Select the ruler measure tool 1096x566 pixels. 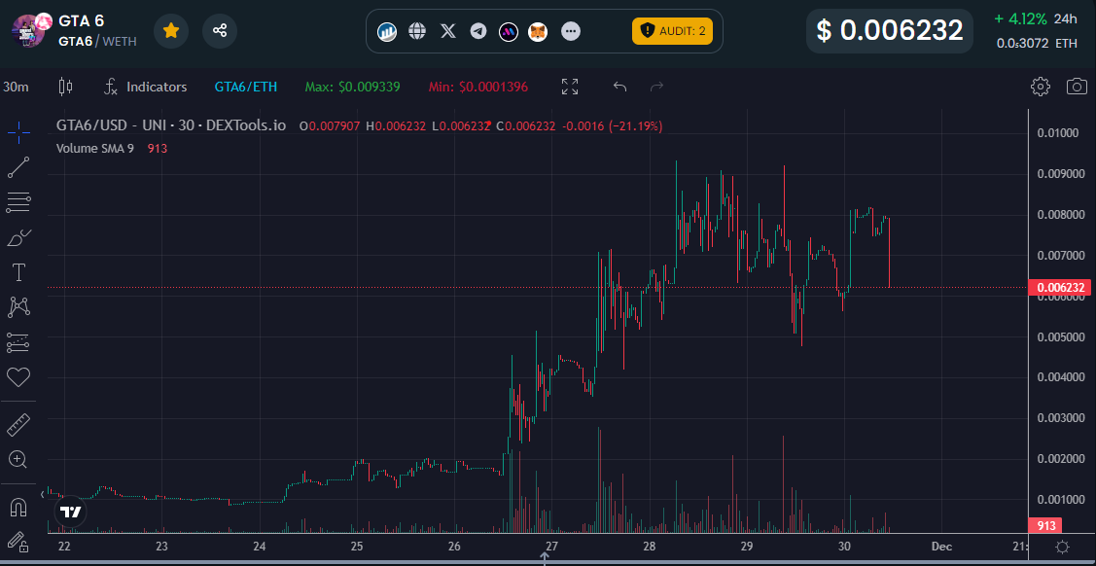click(x=18, y=424)
